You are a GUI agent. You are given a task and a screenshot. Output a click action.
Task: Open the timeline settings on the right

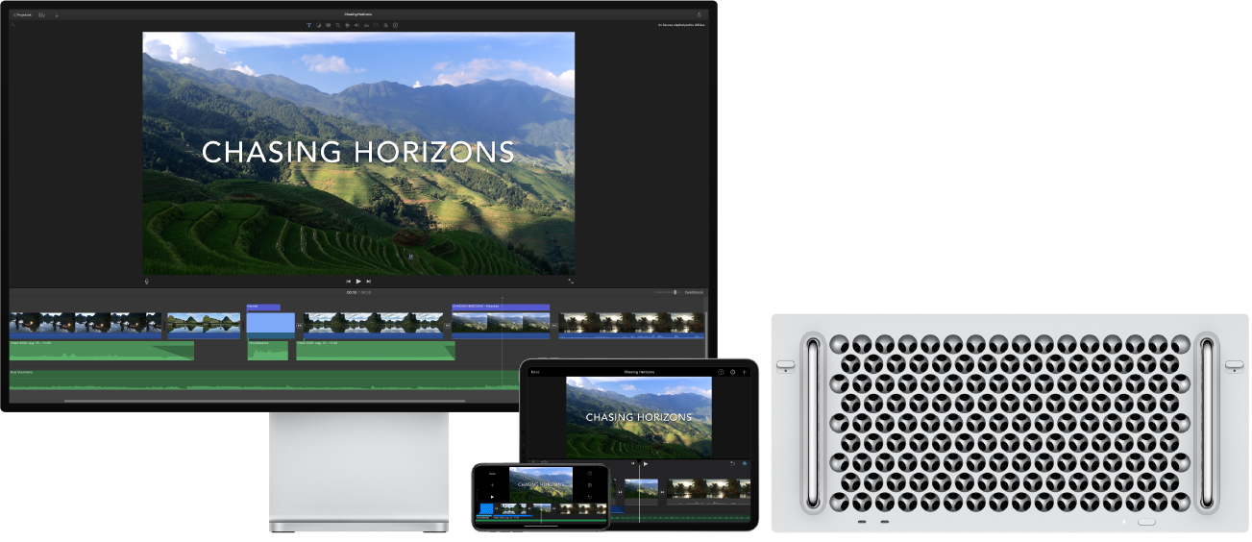(x=694, y=292)
